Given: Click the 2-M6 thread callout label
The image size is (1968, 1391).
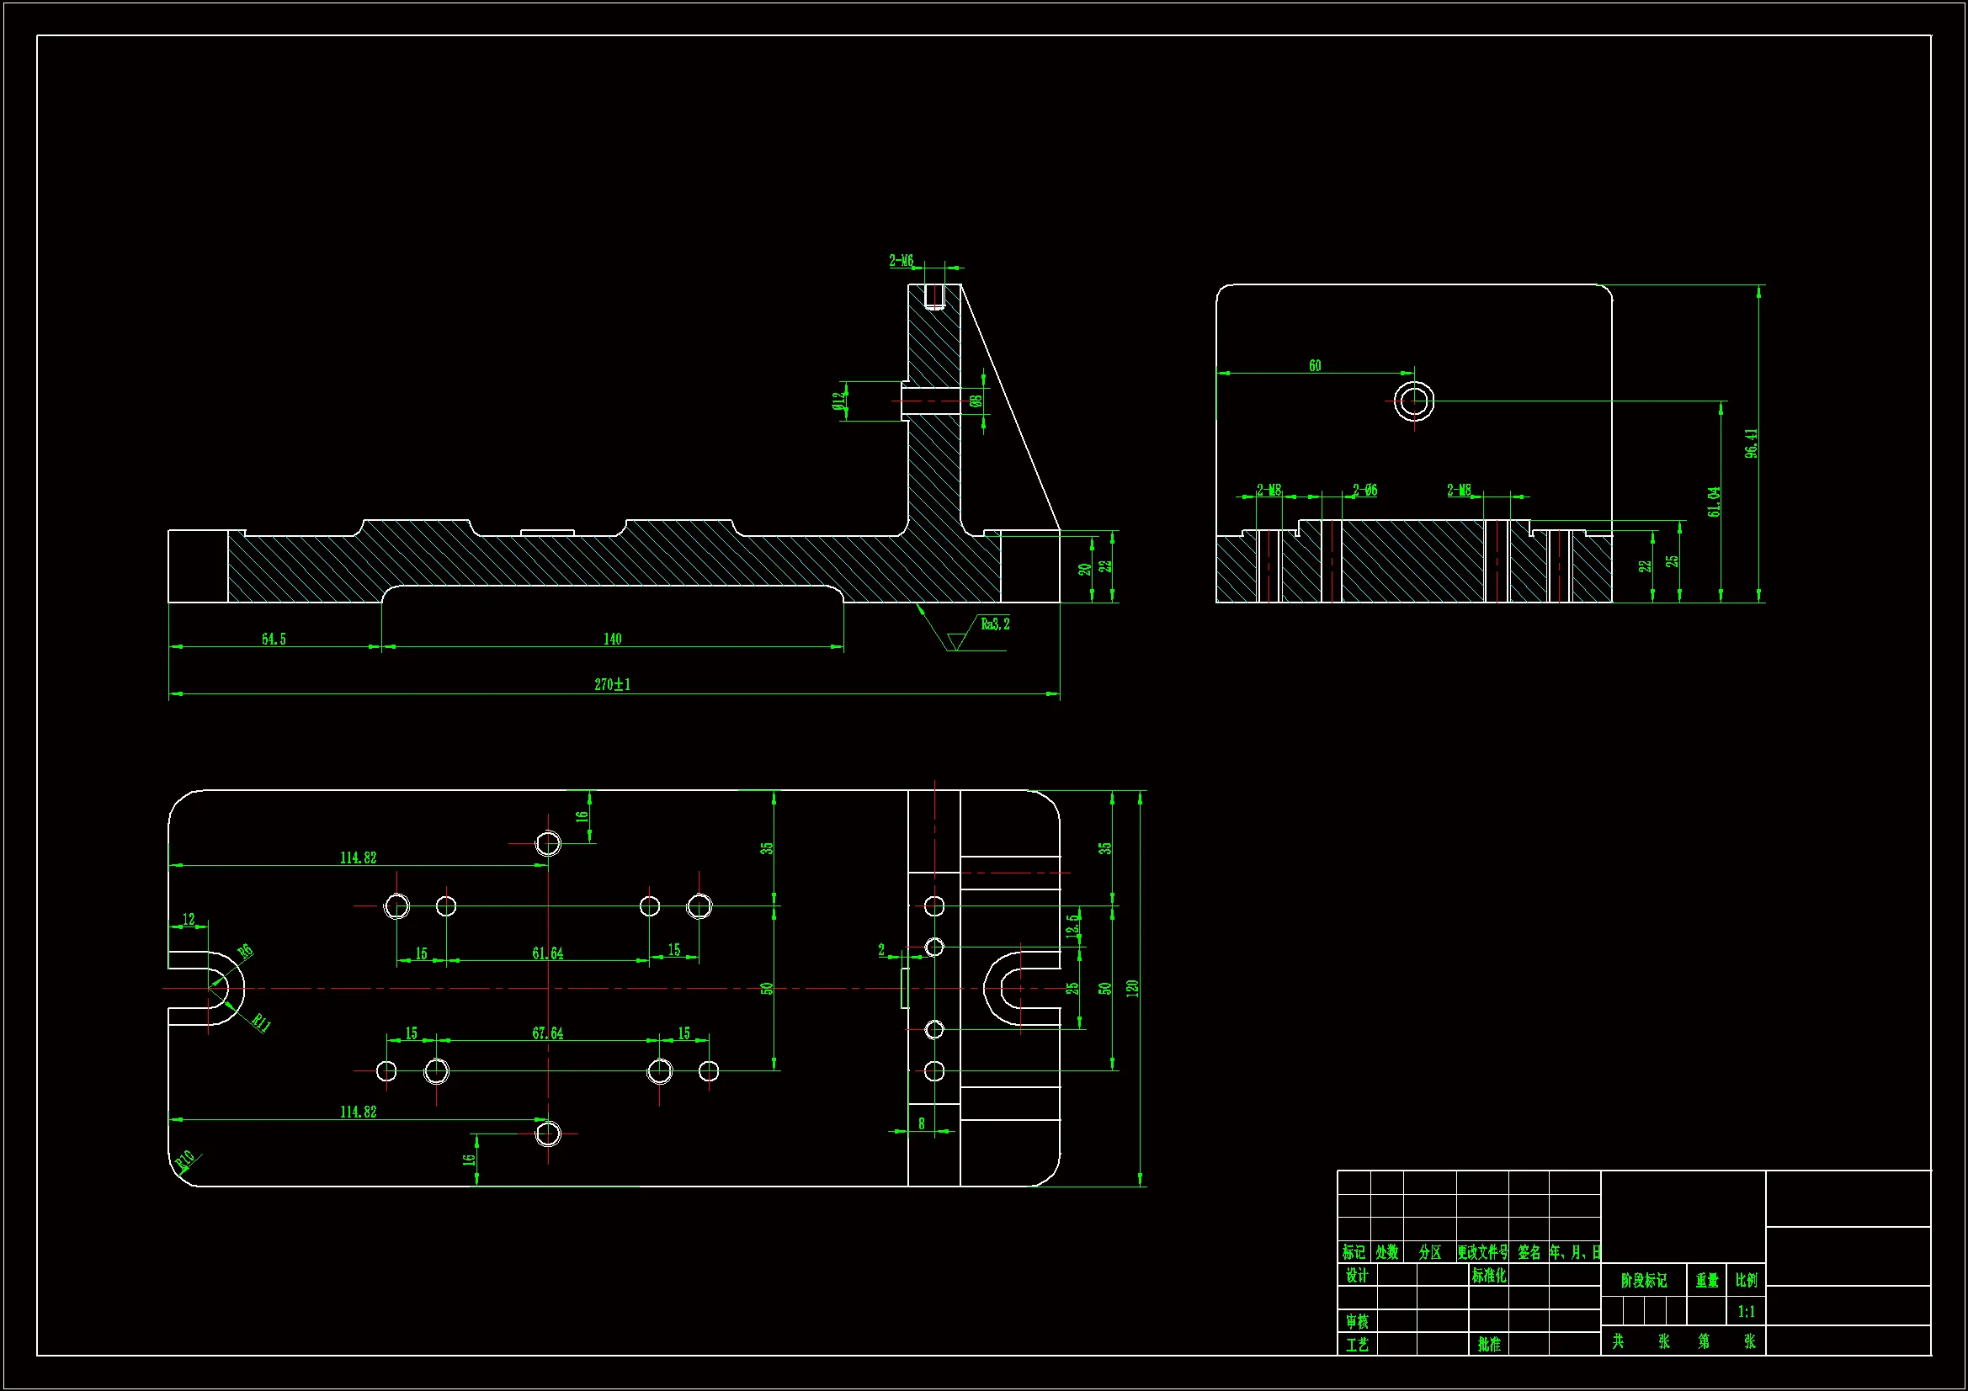Looking at the screenshot, I should 901,261.
